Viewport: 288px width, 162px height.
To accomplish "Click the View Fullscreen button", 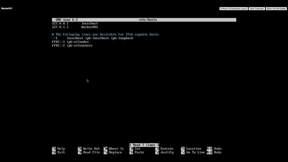I will coord(256,9).
